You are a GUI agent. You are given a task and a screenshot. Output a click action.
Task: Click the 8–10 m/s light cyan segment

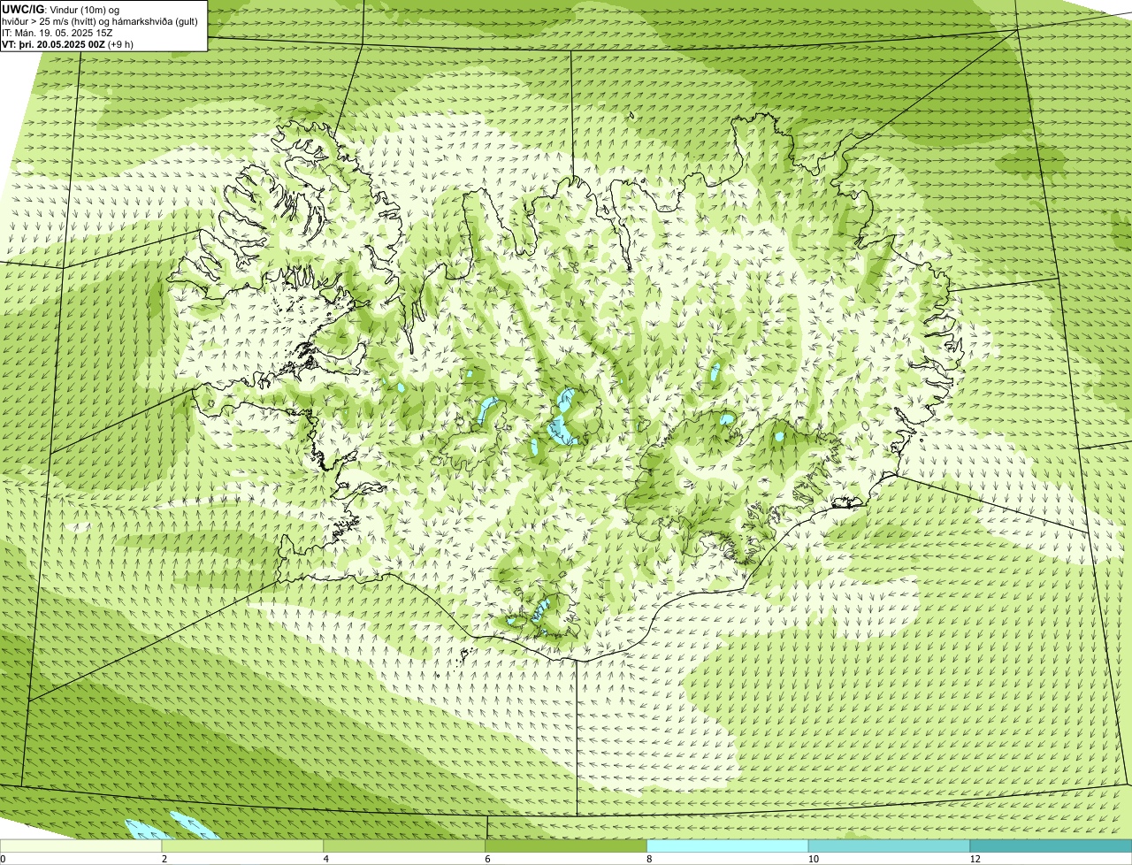tap(728, 846)
